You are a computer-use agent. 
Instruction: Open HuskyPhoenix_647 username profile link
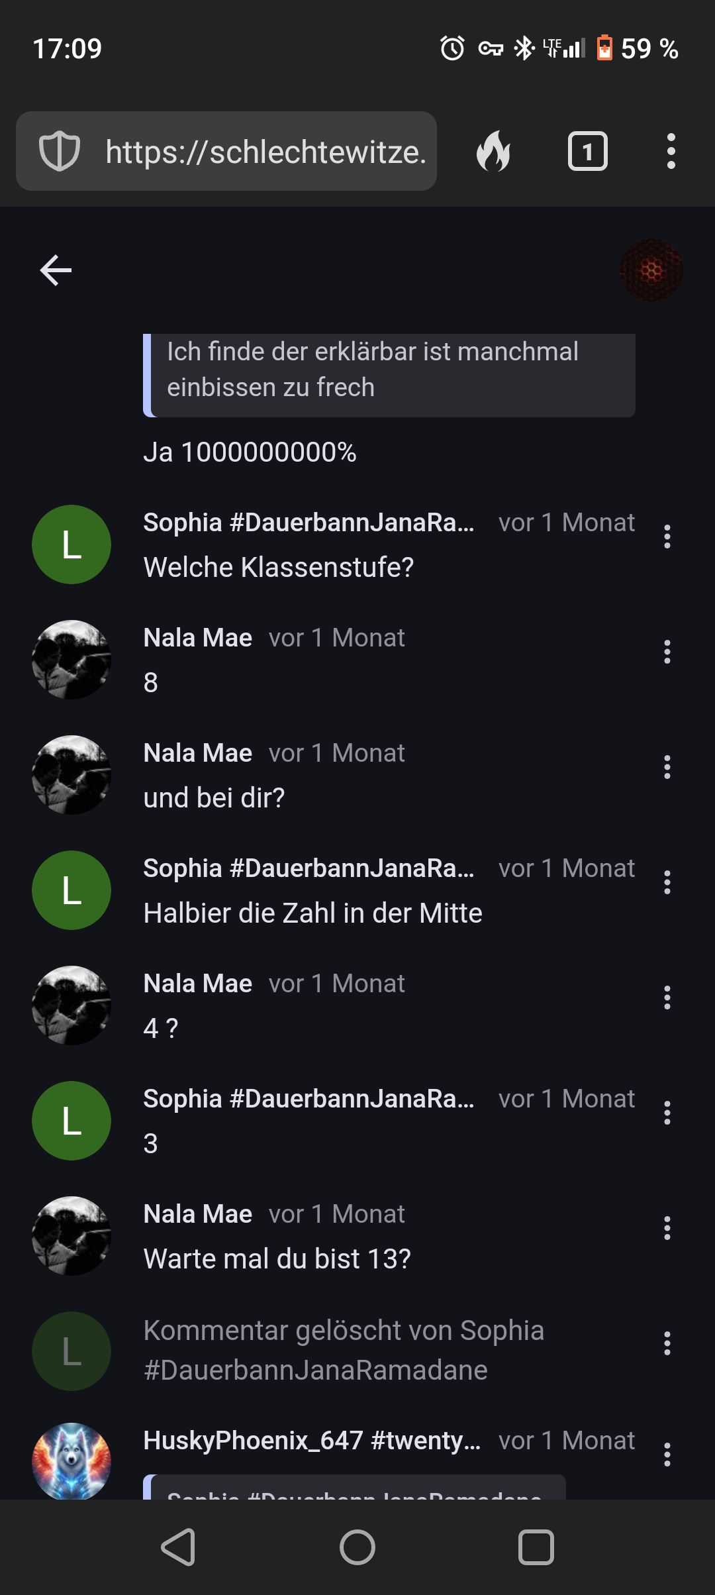(312, 1441)
